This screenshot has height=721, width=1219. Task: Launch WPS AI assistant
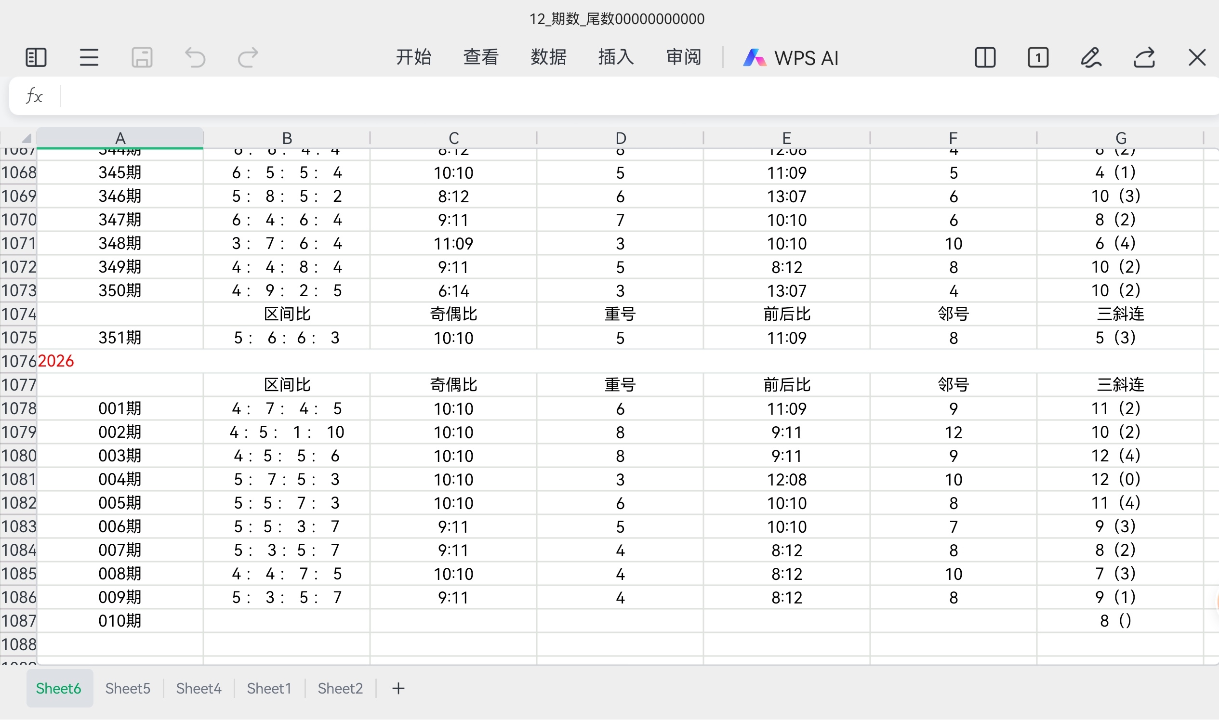tap(791, 58)
